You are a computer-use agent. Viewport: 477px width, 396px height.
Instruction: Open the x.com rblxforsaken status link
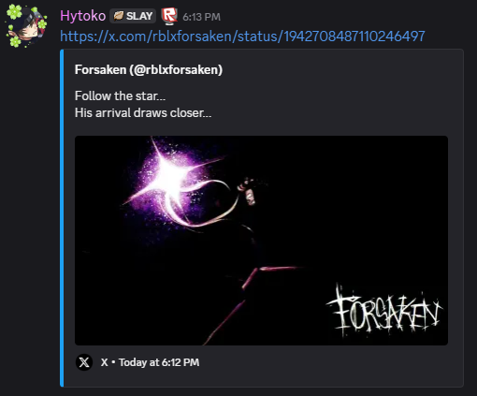pos(242,37)
